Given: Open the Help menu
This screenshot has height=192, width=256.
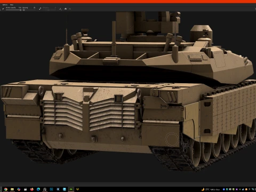Looking at the screenshot, I should [x=12, y=5].
